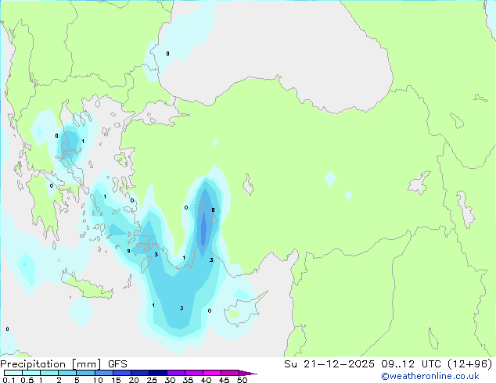Click the legend label '25'

pos(152,380)
